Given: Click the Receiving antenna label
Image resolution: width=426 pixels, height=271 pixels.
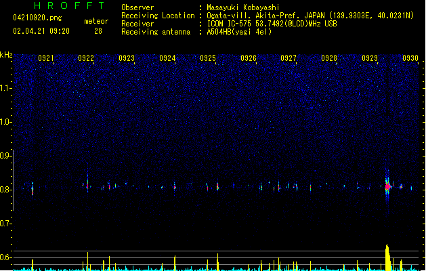Looking at the screenshot, I should (x=156, y=32).
